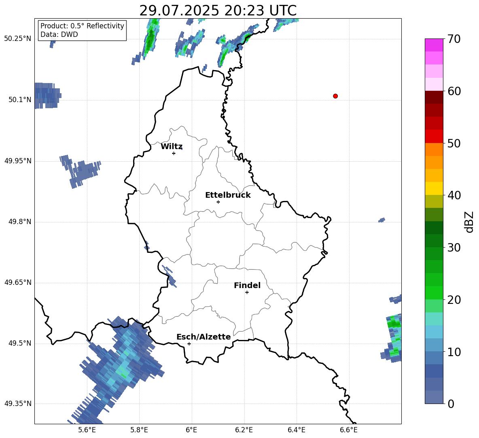Click the red radar site marker dot
Viewport: 479px width, 438px height.
click(x=335, y=96)
